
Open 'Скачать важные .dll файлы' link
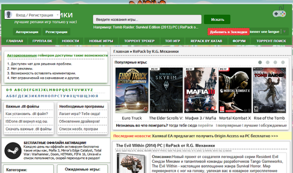28,129
